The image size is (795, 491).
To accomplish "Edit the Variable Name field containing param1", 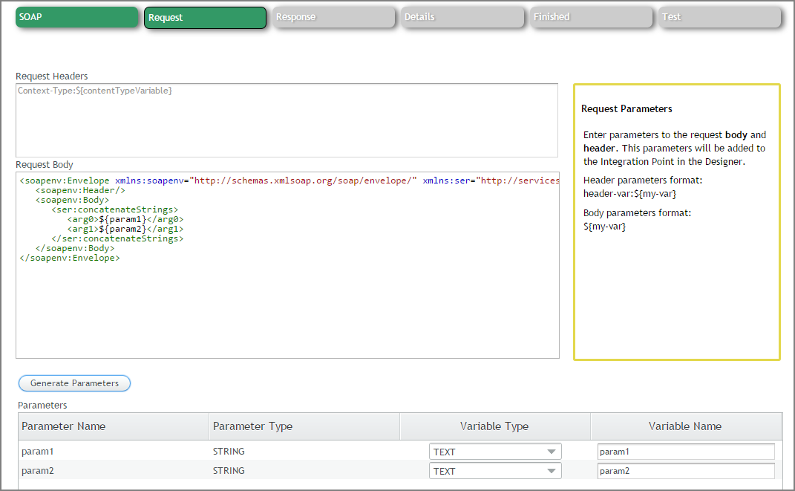I will (x=686, y=452).
